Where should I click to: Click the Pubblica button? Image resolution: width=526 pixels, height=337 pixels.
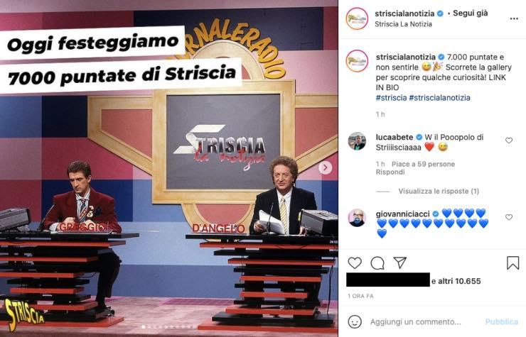click(502, 322)
